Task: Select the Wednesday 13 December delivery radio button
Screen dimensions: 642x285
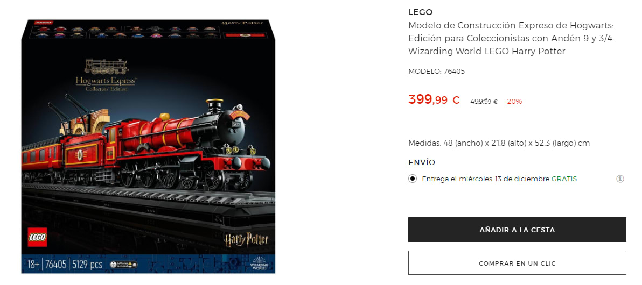Action: pyautogui.click(x=413, y=179)
